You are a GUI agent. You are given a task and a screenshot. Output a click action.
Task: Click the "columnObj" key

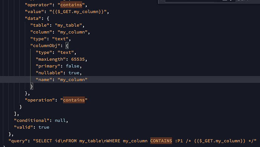click(45, 46)
